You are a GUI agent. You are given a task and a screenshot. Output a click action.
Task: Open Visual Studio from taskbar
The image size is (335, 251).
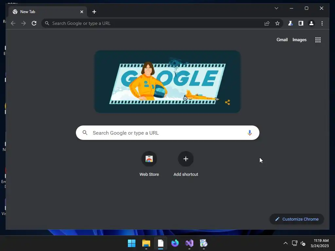(189, 243)
